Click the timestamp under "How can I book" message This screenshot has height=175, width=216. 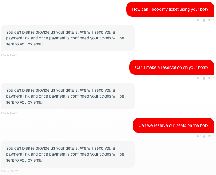(x=206, y=20)
